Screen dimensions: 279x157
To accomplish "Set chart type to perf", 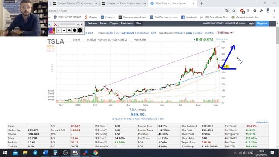I will coord(153,33).
